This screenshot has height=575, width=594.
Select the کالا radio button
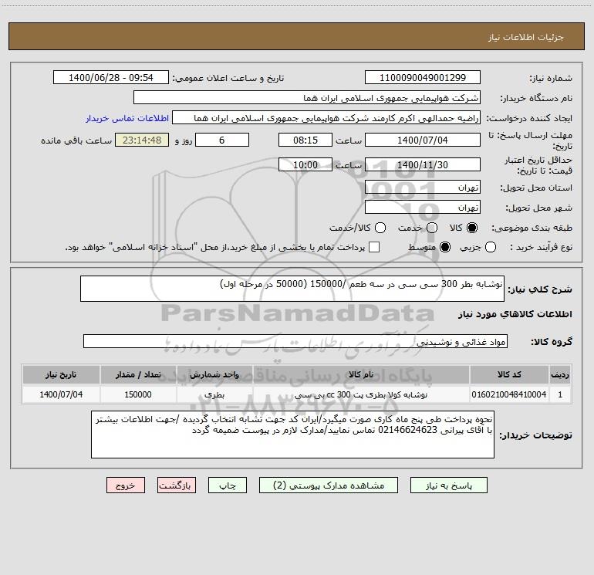click(472, 228)
